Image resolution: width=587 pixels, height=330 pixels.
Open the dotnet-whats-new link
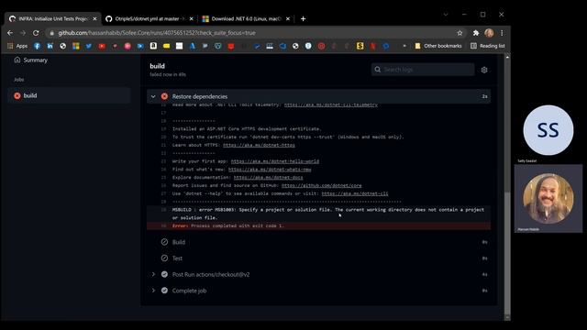(x=270, y=170)
